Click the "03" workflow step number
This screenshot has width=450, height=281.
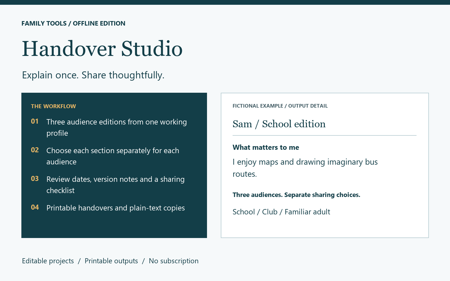click(35, 179)
